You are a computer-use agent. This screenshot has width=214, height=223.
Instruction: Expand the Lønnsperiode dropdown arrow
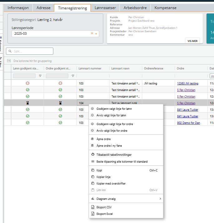tap(96, 34)
